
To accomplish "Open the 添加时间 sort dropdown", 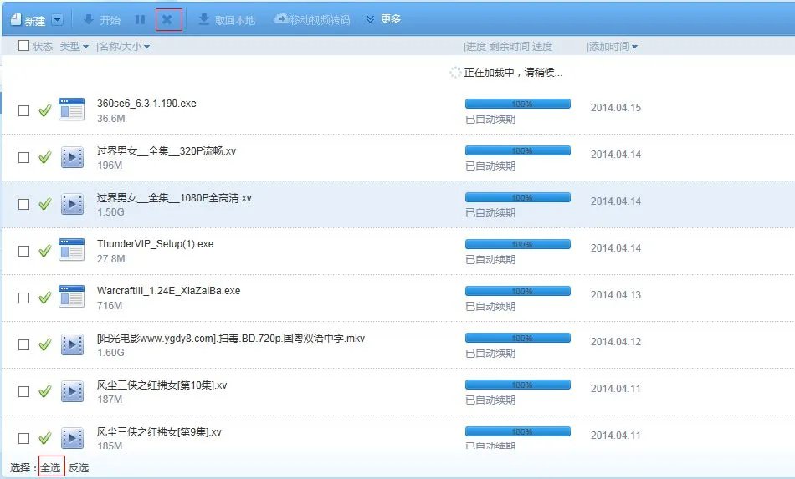I will (613, 47).
